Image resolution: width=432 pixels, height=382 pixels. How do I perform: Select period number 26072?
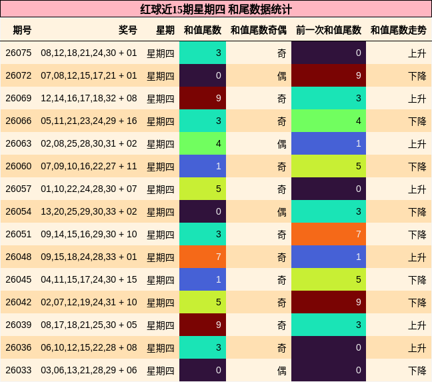coord(19,75)
